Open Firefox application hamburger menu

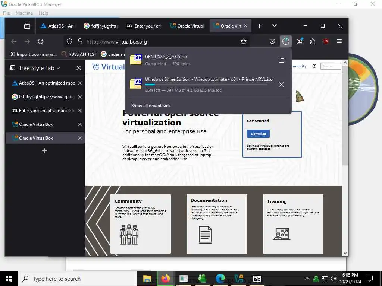[339, 42]
